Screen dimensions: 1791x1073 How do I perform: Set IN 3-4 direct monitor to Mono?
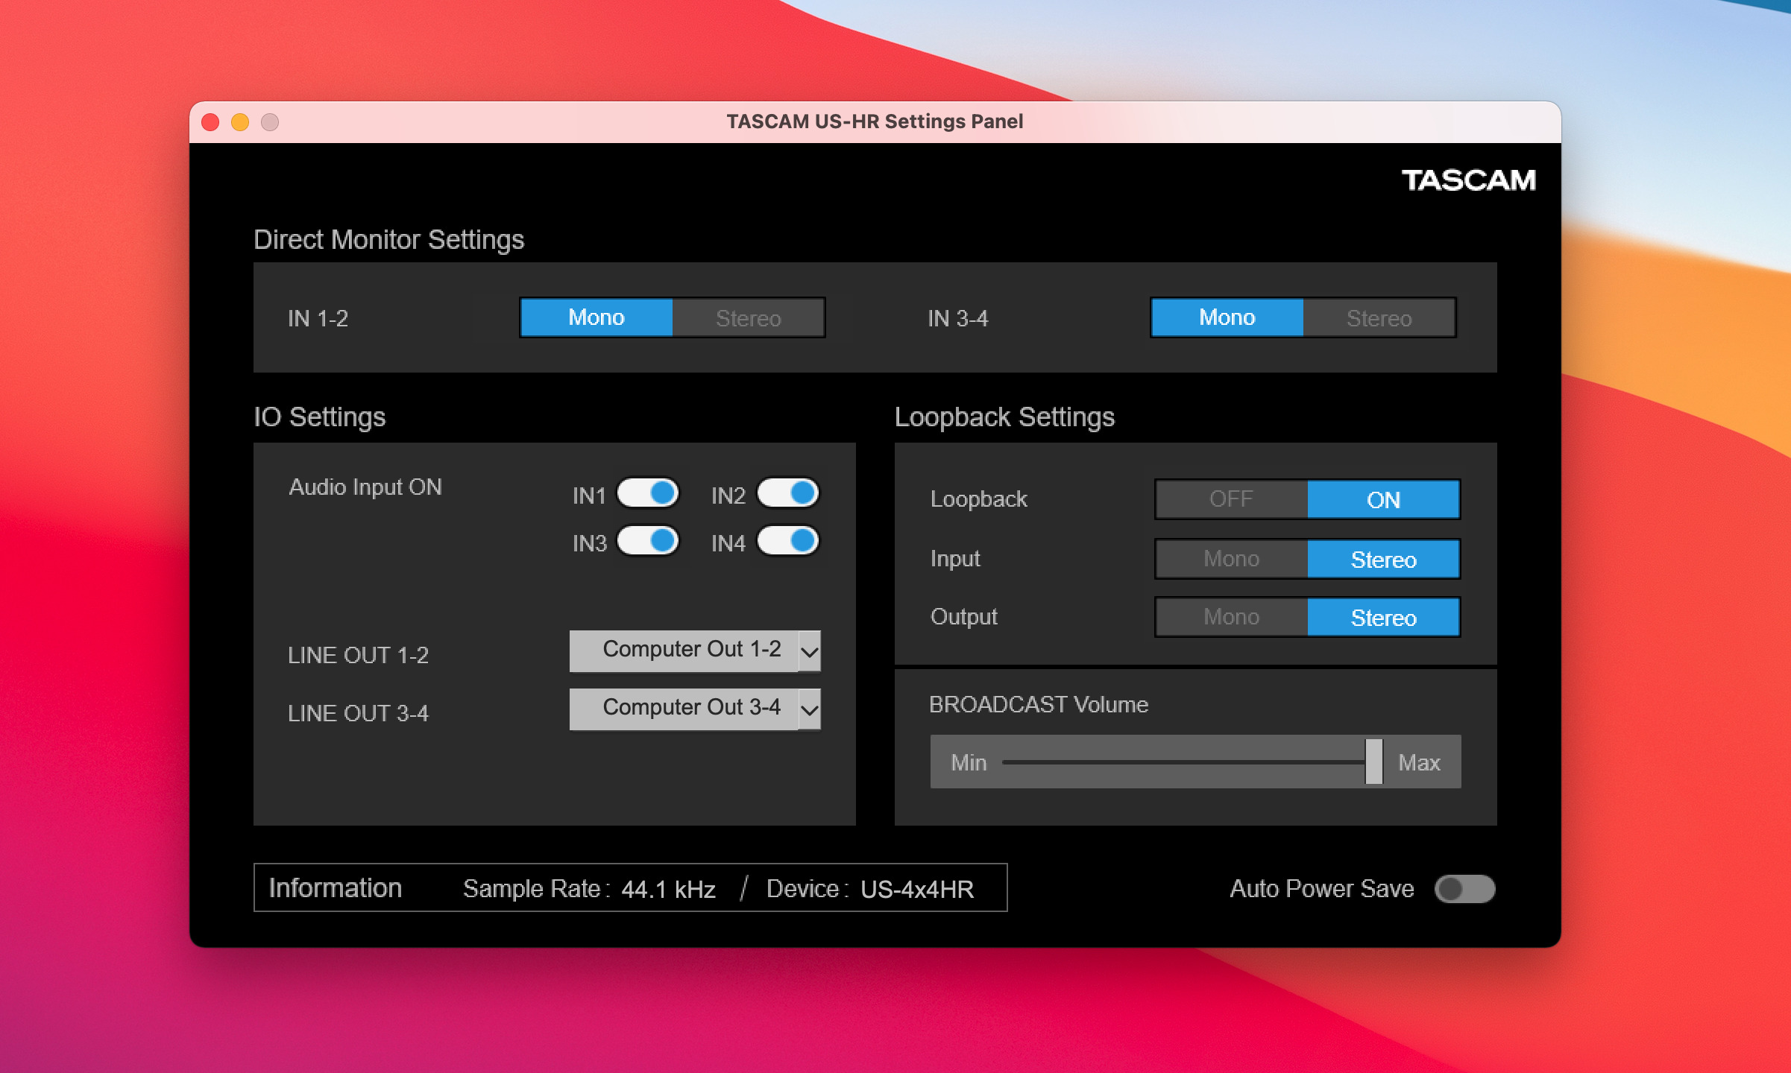click(1227, 317)
